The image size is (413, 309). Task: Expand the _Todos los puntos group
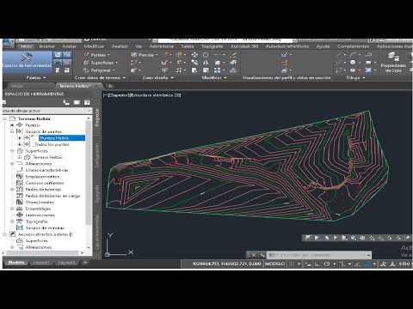20,144
